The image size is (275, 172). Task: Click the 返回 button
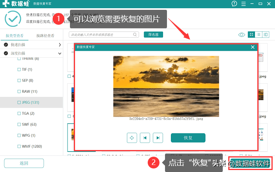24,163
